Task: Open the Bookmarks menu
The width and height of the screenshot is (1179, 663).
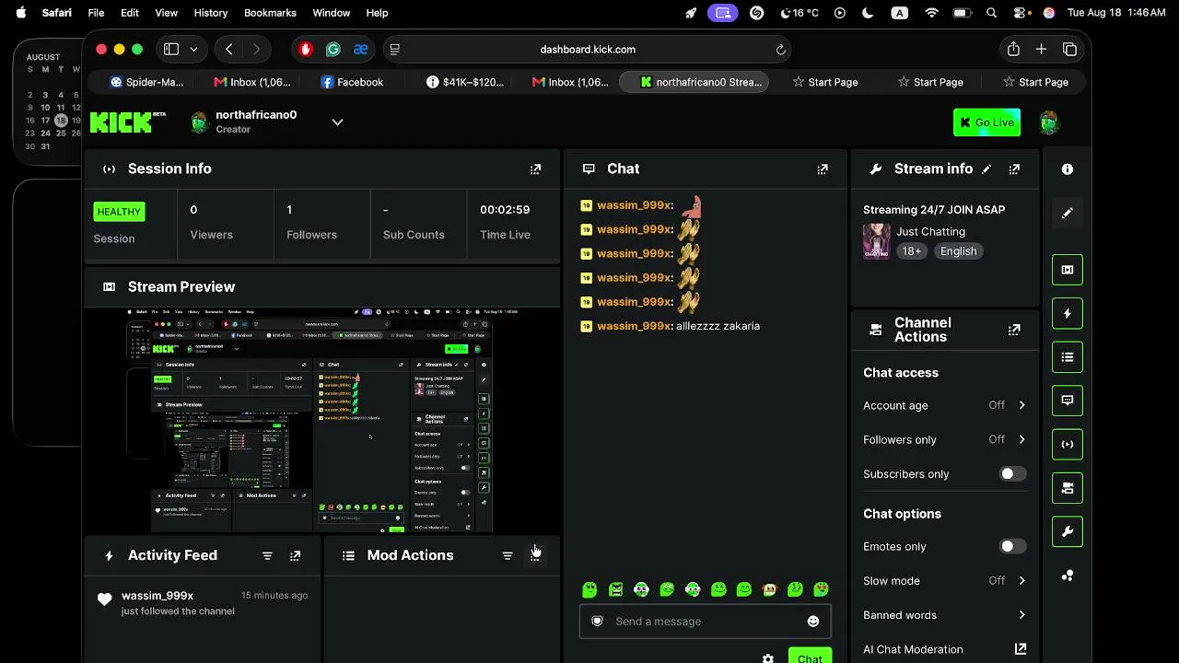Action: click(x=270, y=13)
